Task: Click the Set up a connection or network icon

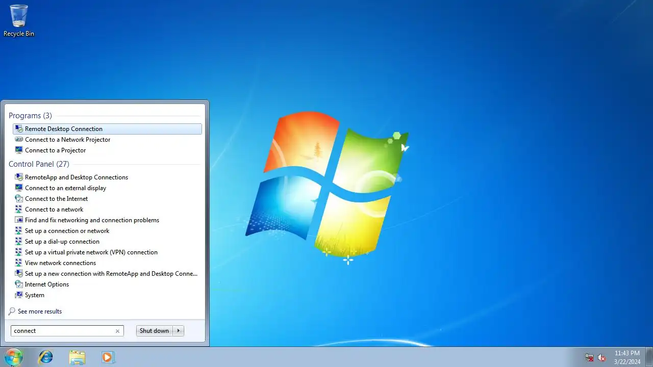Action: click(x=19, y=231)
